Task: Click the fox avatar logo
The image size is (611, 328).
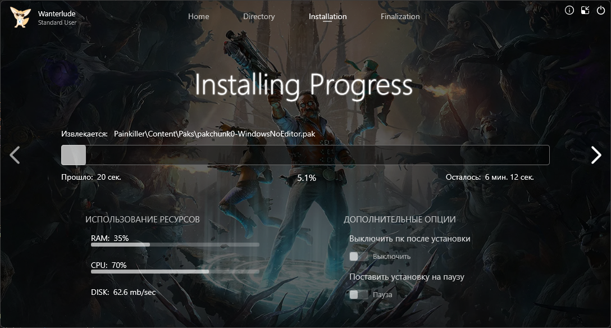Action: (20, 17)
